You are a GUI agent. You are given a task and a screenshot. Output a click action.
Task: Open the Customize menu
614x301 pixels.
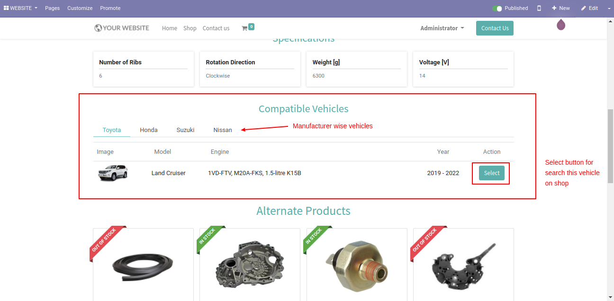pyautogui.click(x=80, y=8)
